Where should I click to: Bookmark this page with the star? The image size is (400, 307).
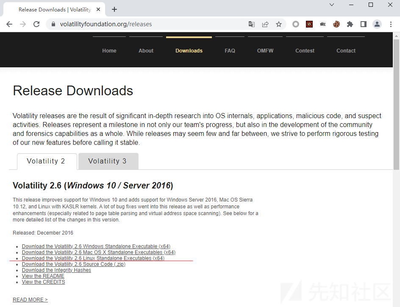(x=279, y=24)
